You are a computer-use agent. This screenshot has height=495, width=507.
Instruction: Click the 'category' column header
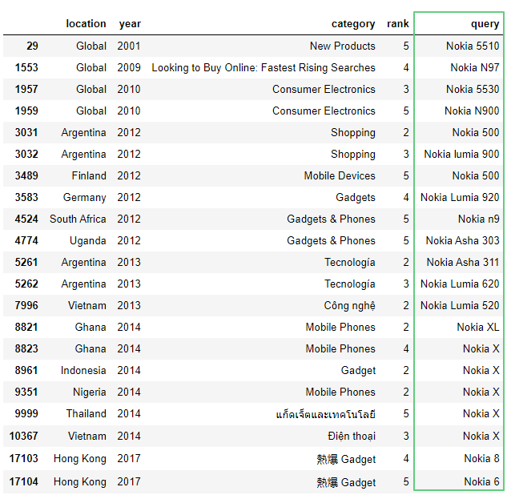(353, 23)
